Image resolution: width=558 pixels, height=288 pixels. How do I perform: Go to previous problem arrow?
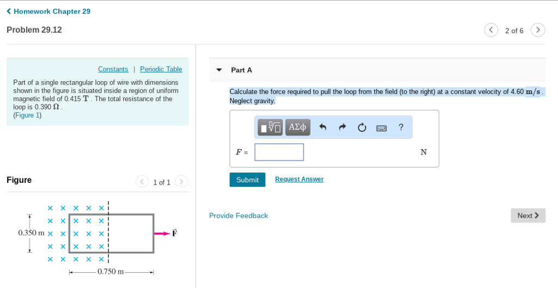491,30
